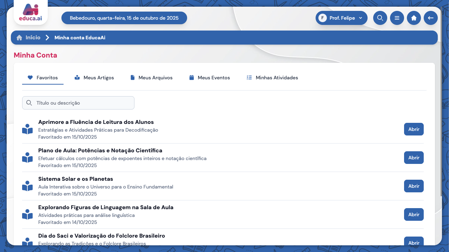The image size is (449, 252).
Task: Open the Sistema Solar e os Planetas favorite
Action: (x=414, y=186)
